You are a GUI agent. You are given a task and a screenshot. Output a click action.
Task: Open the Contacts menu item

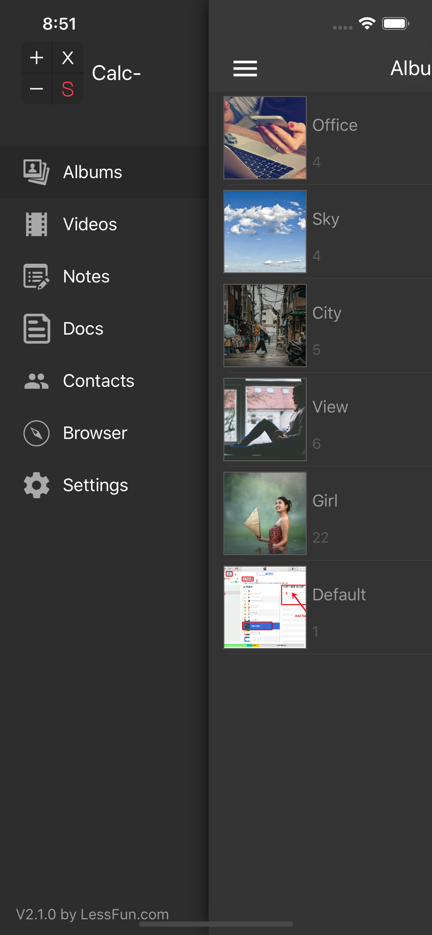[104, 381]
